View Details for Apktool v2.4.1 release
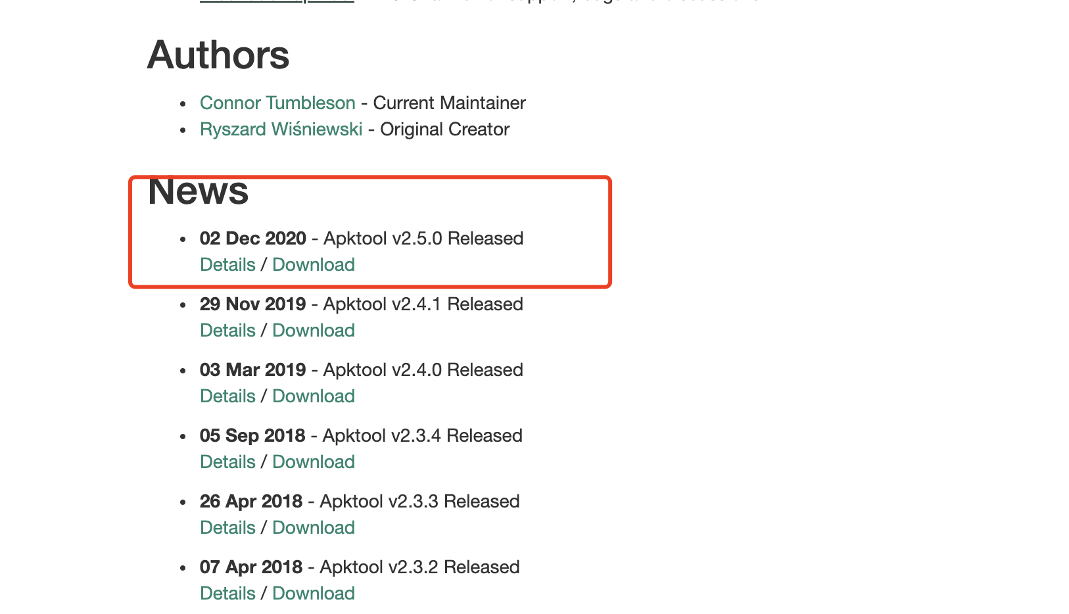This screenshot has width=1069, height=614. coord(227,331)
